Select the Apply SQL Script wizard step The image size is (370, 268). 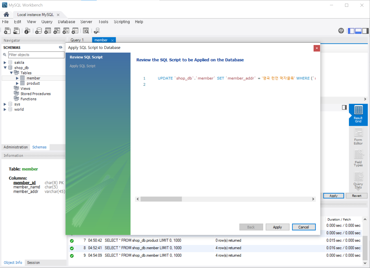(82, 66)
